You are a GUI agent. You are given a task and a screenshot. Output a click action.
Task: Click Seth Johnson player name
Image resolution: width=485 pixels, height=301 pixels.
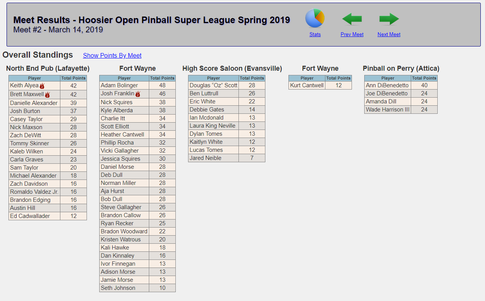(x=118, y=288)
